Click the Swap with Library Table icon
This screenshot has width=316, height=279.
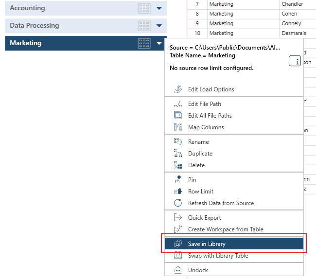click(178, 255)
